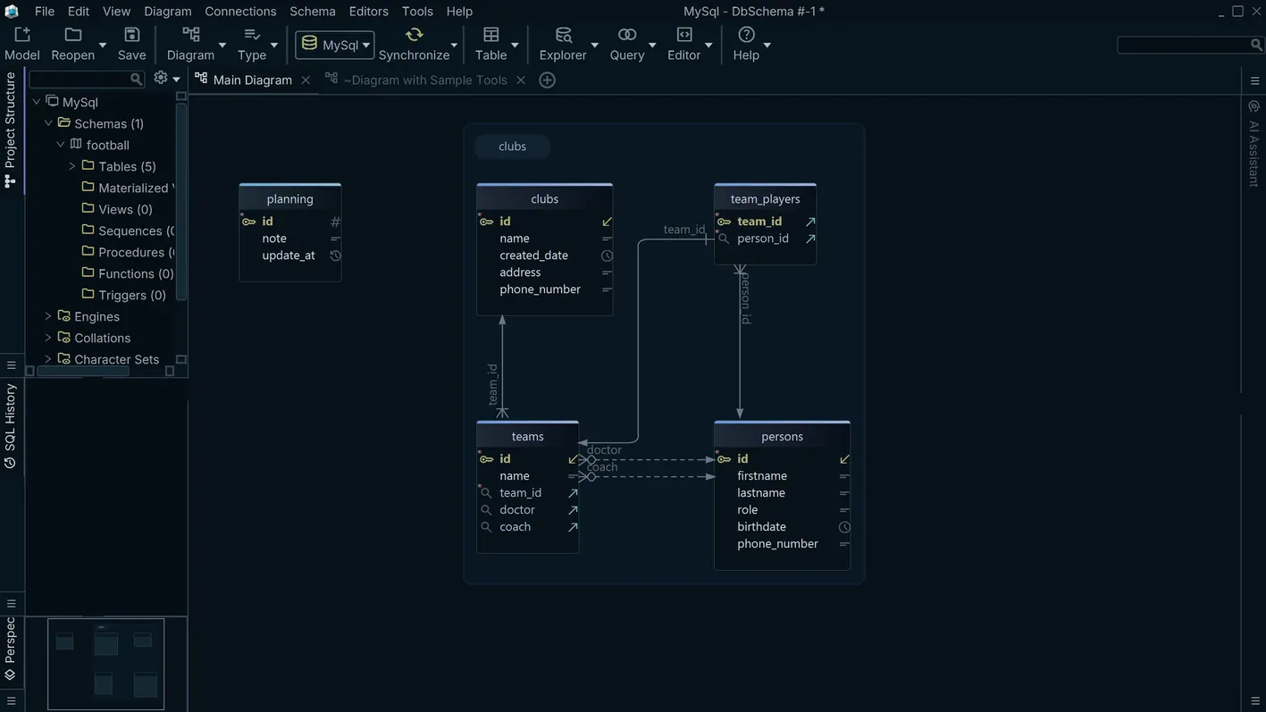Viewport: 1266px width, 712px height.
Task: Open the Diagram layout settings gear
Action: [158, 79]
